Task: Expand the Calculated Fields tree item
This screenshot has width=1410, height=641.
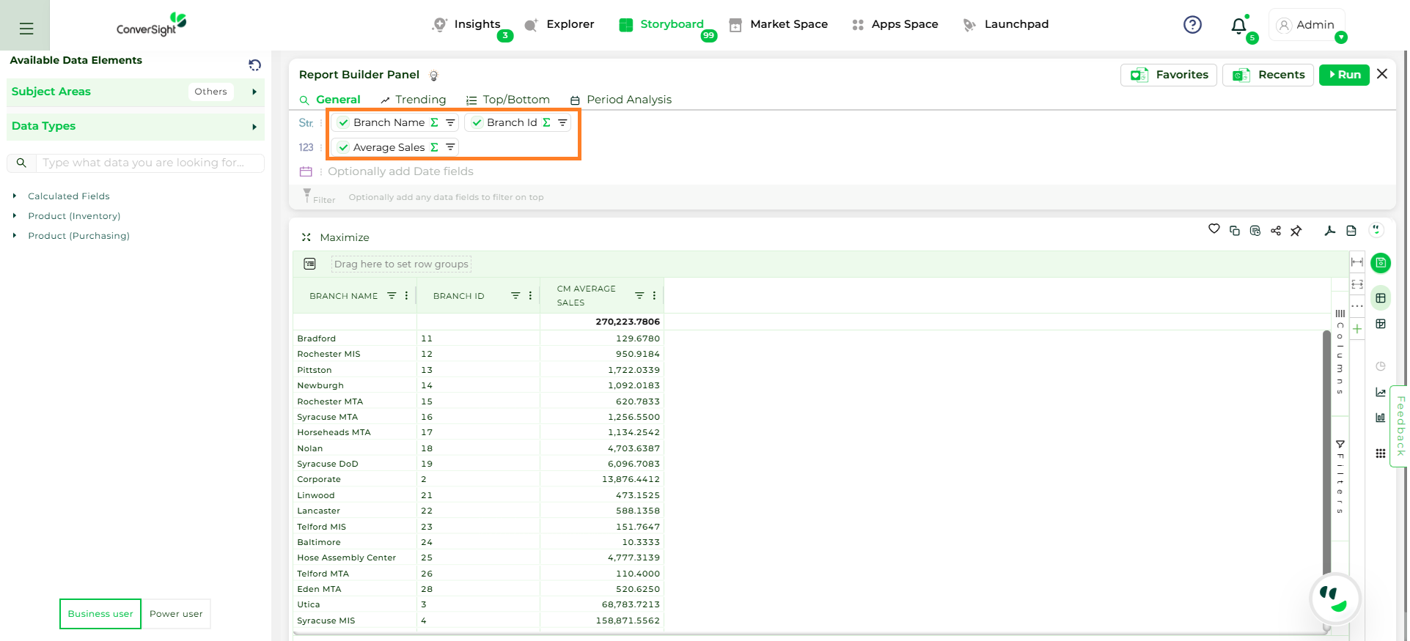Action: [15, 196]
